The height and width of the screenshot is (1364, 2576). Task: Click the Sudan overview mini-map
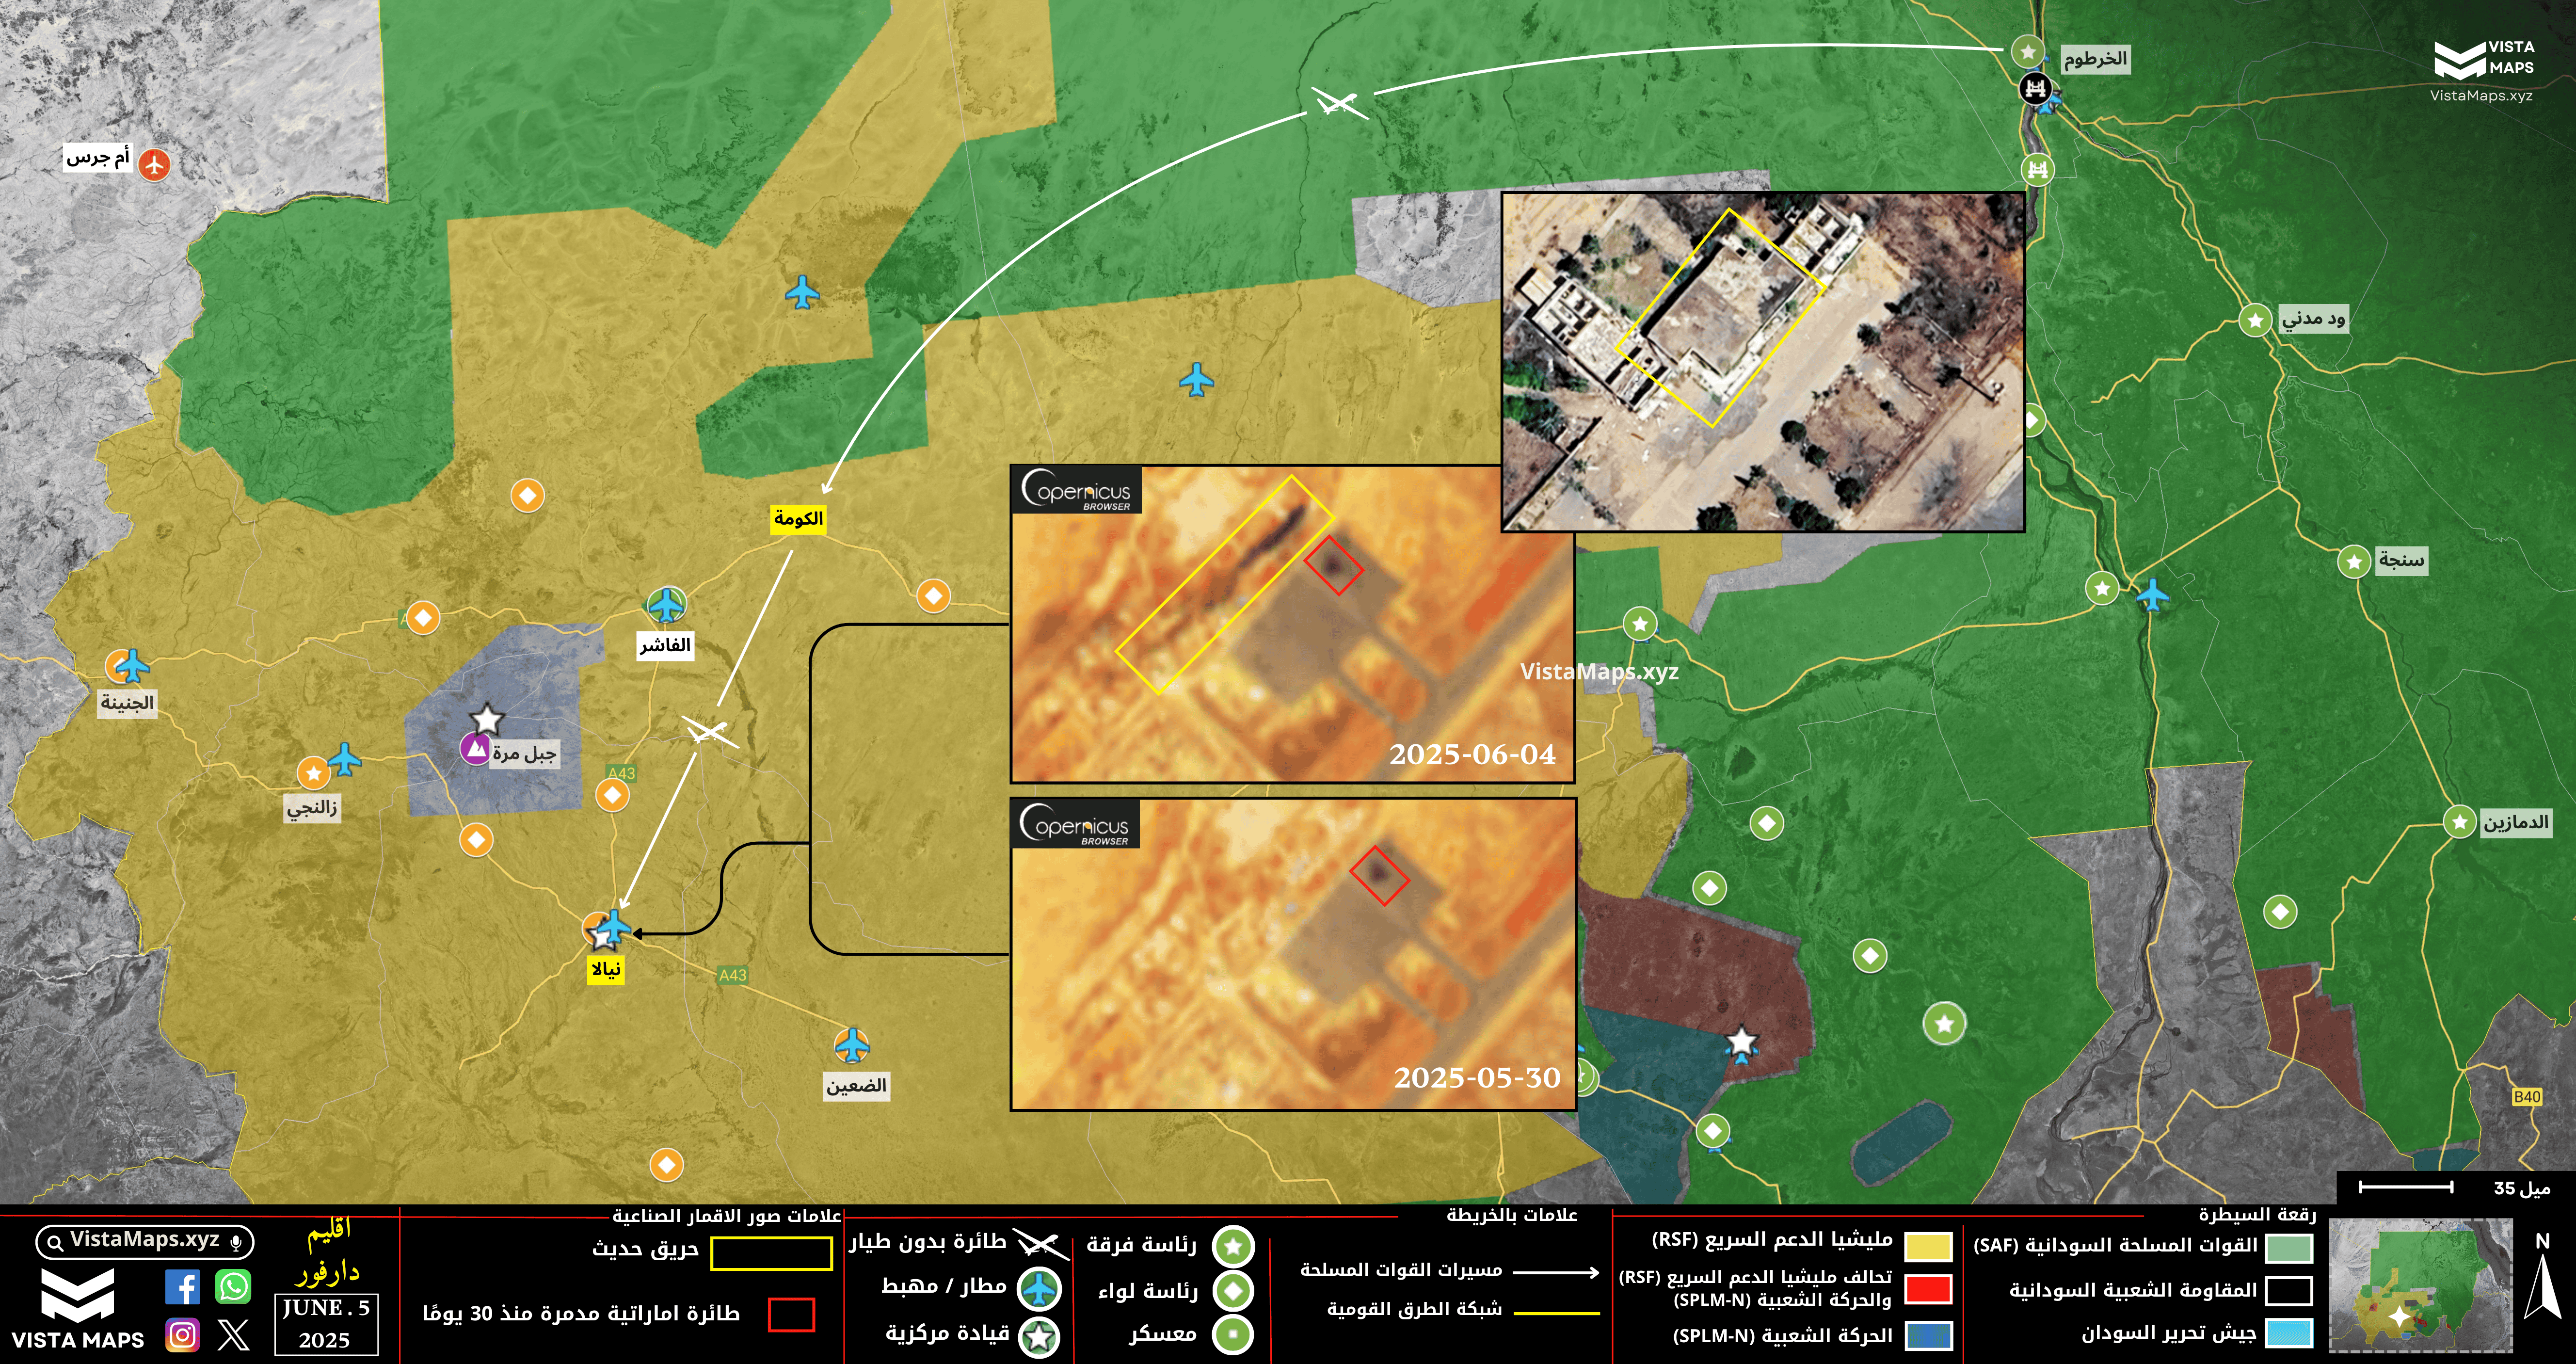2420,1287
